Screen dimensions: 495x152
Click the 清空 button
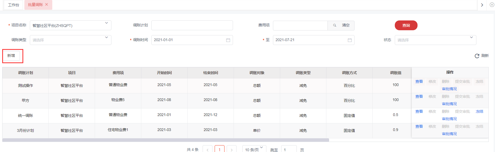click(346, 25)
